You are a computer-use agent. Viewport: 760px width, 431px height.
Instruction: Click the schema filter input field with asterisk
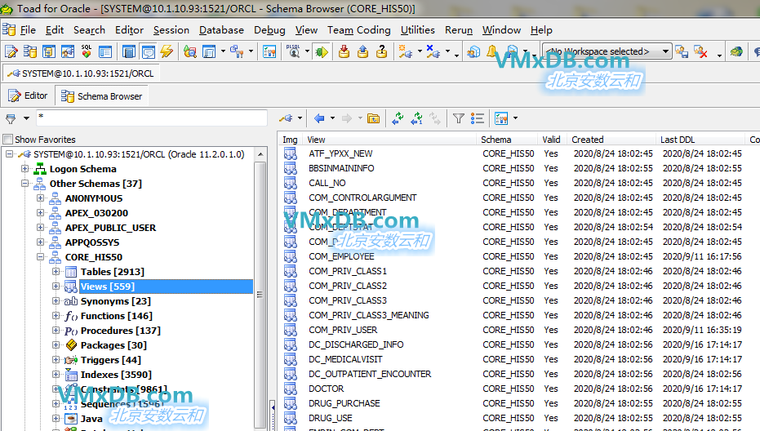(152, 118)
